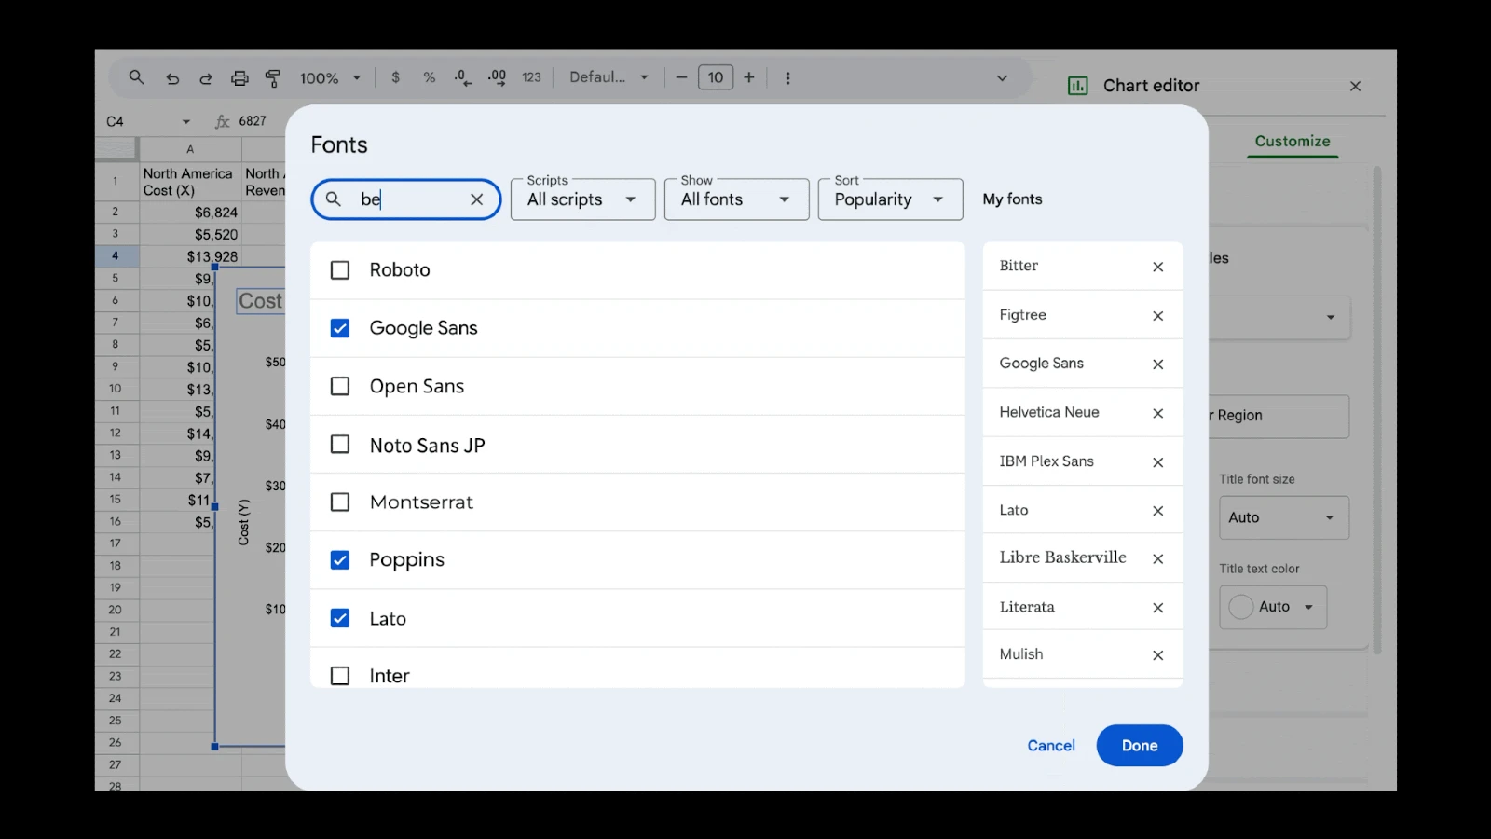Close the Chart editor panel
This screenshot has width=1491, height=839.
(1355, 86)
